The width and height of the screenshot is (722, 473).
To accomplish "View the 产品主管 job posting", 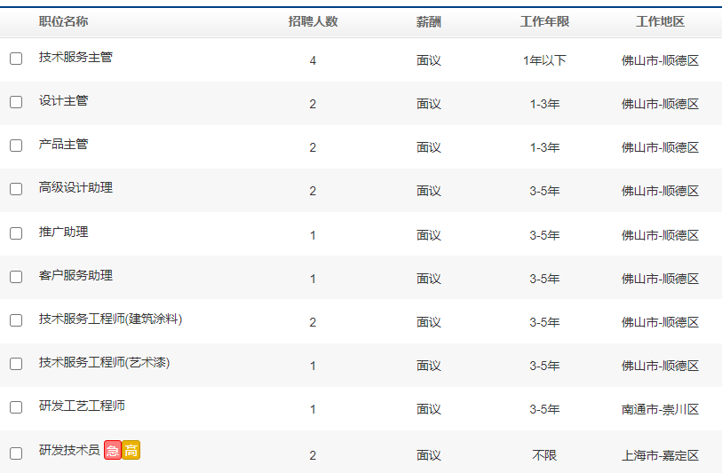I will 63,144.
